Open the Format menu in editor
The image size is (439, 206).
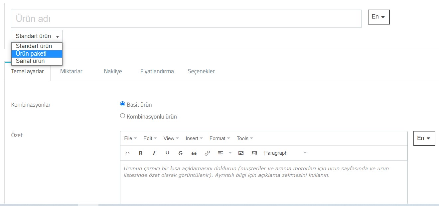[x=219, y=138]
